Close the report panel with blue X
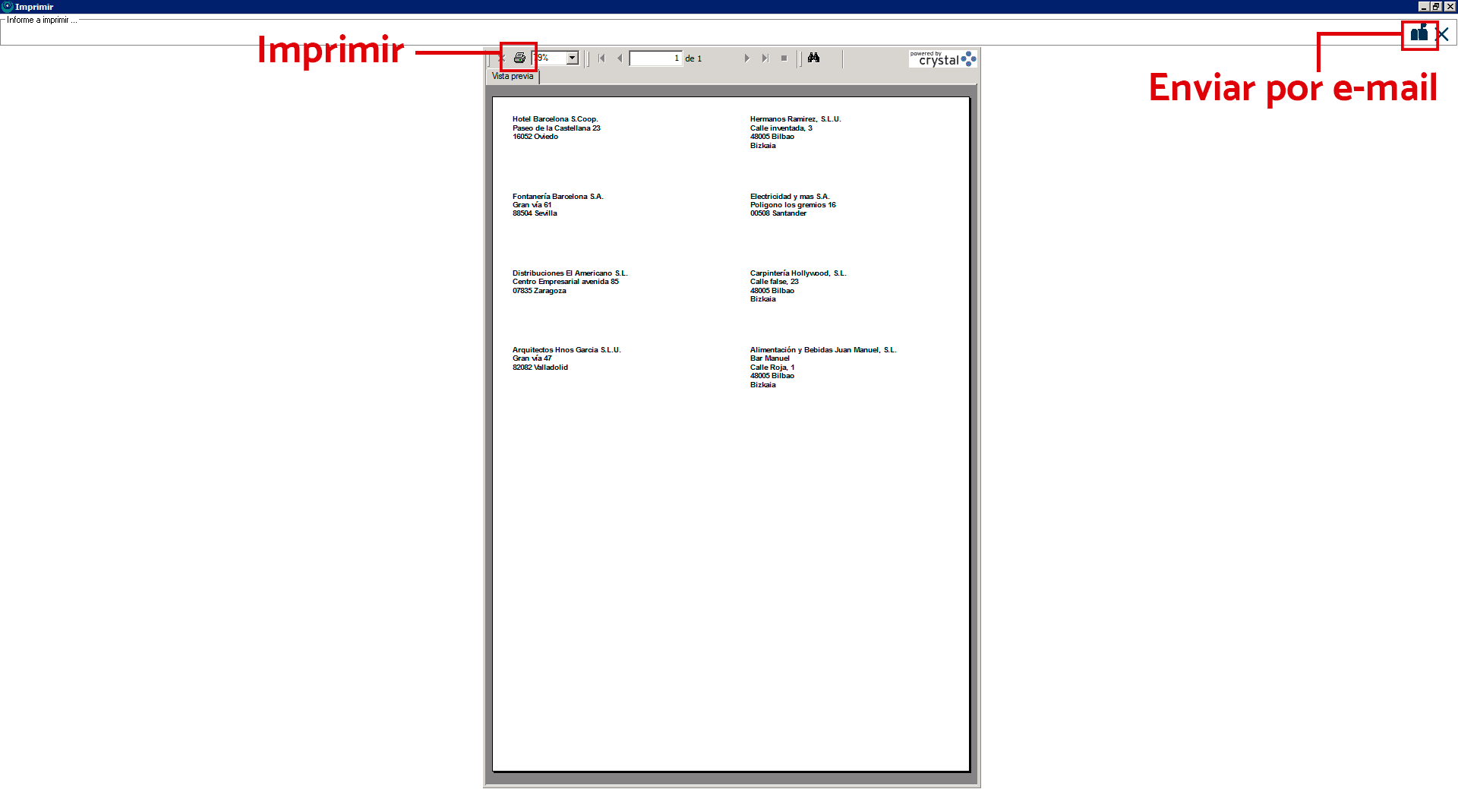 pyautogui.click(x=1443, y=34)
